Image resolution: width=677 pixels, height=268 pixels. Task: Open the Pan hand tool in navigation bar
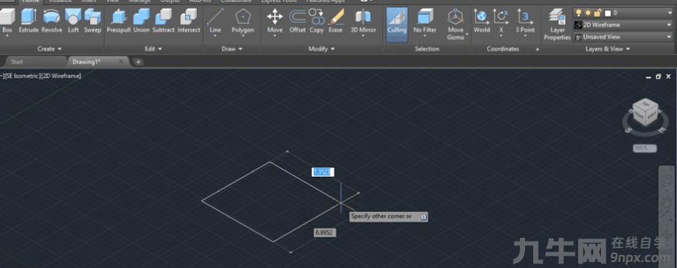coord(667,202)
